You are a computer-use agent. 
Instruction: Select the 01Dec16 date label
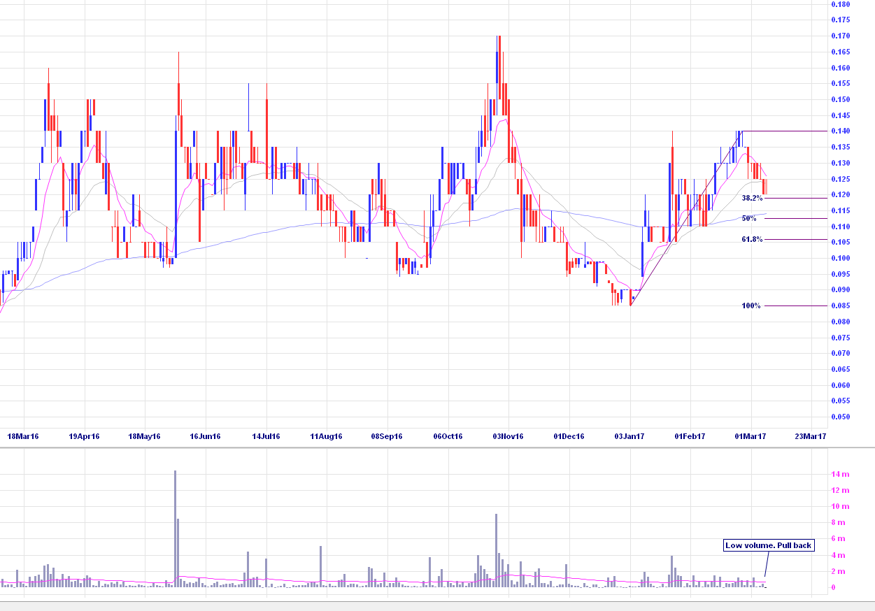coord(569,436)
